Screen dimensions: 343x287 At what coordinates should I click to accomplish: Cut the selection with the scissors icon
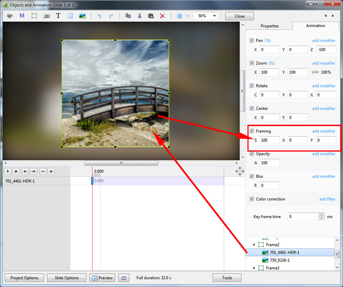click(x=139, y=16)
